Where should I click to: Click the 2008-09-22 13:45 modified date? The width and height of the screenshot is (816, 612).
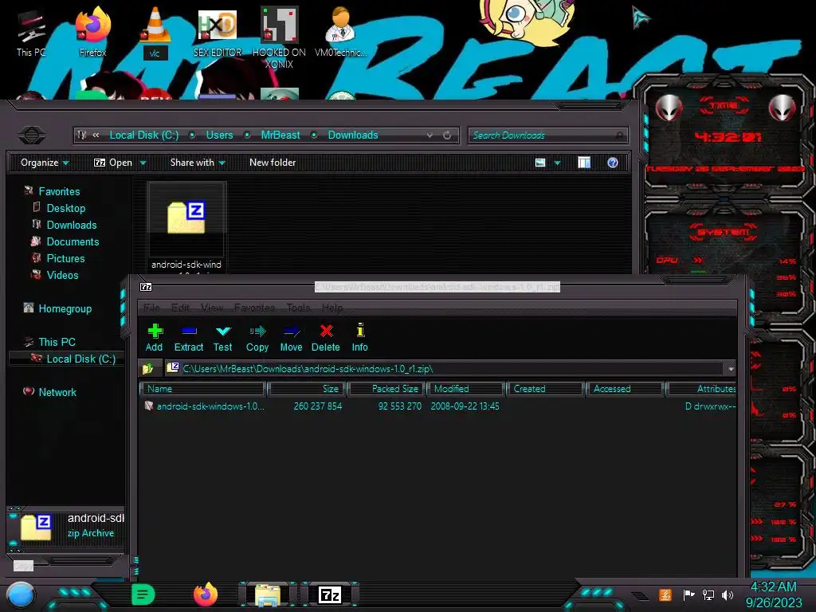[x=465, y=406]
